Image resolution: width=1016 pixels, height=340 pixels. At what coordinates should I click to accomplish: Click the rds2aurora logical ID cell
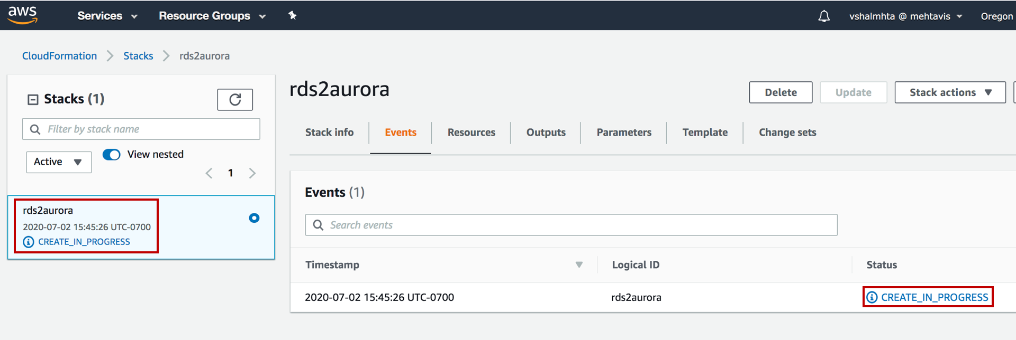(636, 297)
